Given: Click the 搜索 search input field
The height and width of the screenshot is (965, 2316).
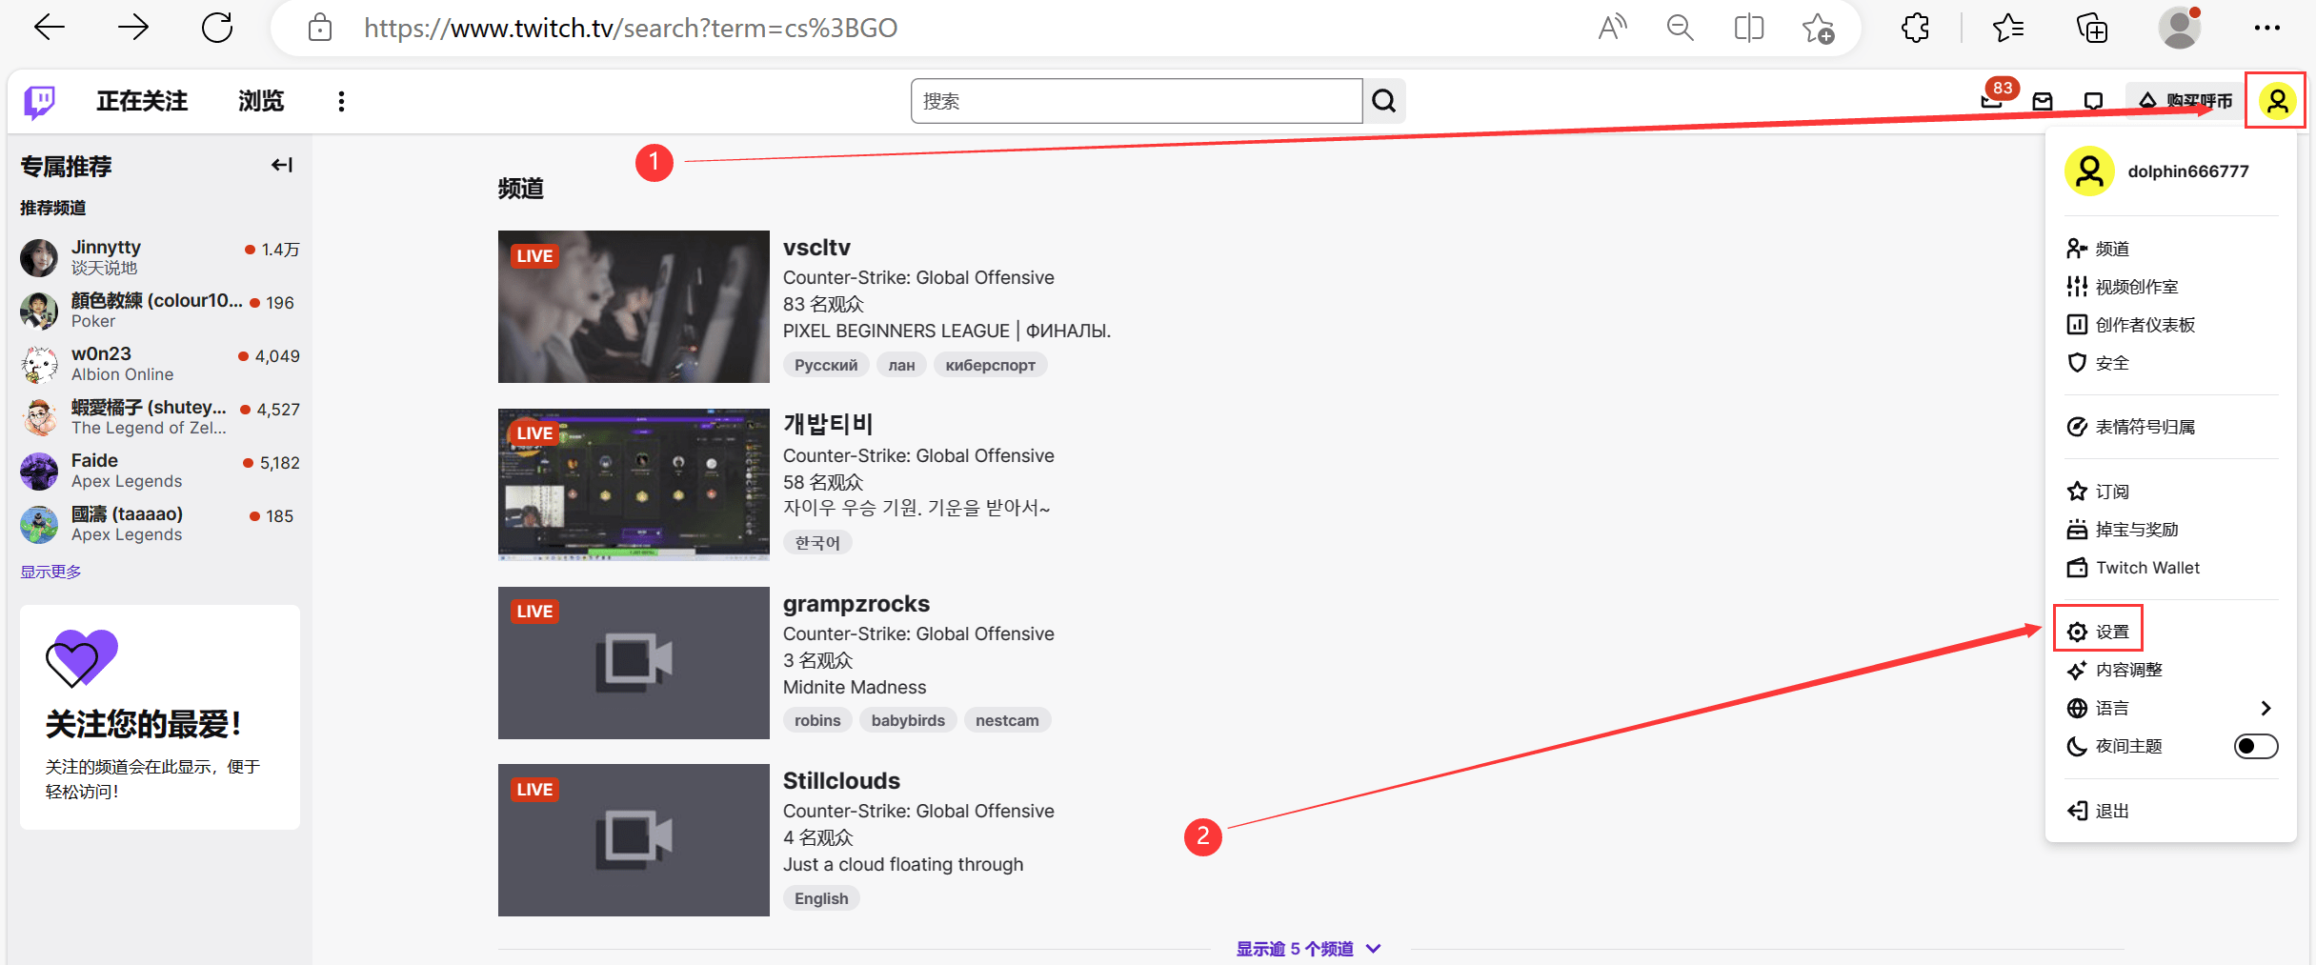Looking at the screenshot, I should click(1134, 100).
